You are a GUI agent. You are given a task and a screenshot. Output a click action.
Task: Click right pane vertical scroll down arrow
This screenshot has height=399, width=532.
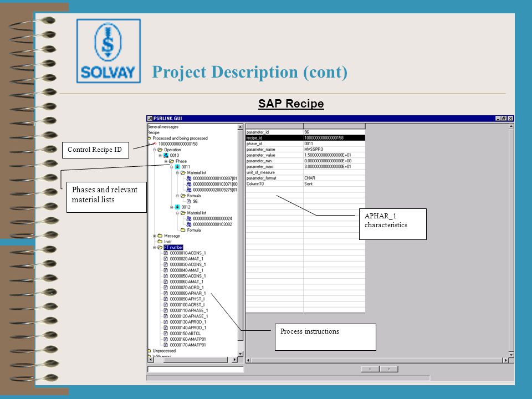[x=511, y=355]
